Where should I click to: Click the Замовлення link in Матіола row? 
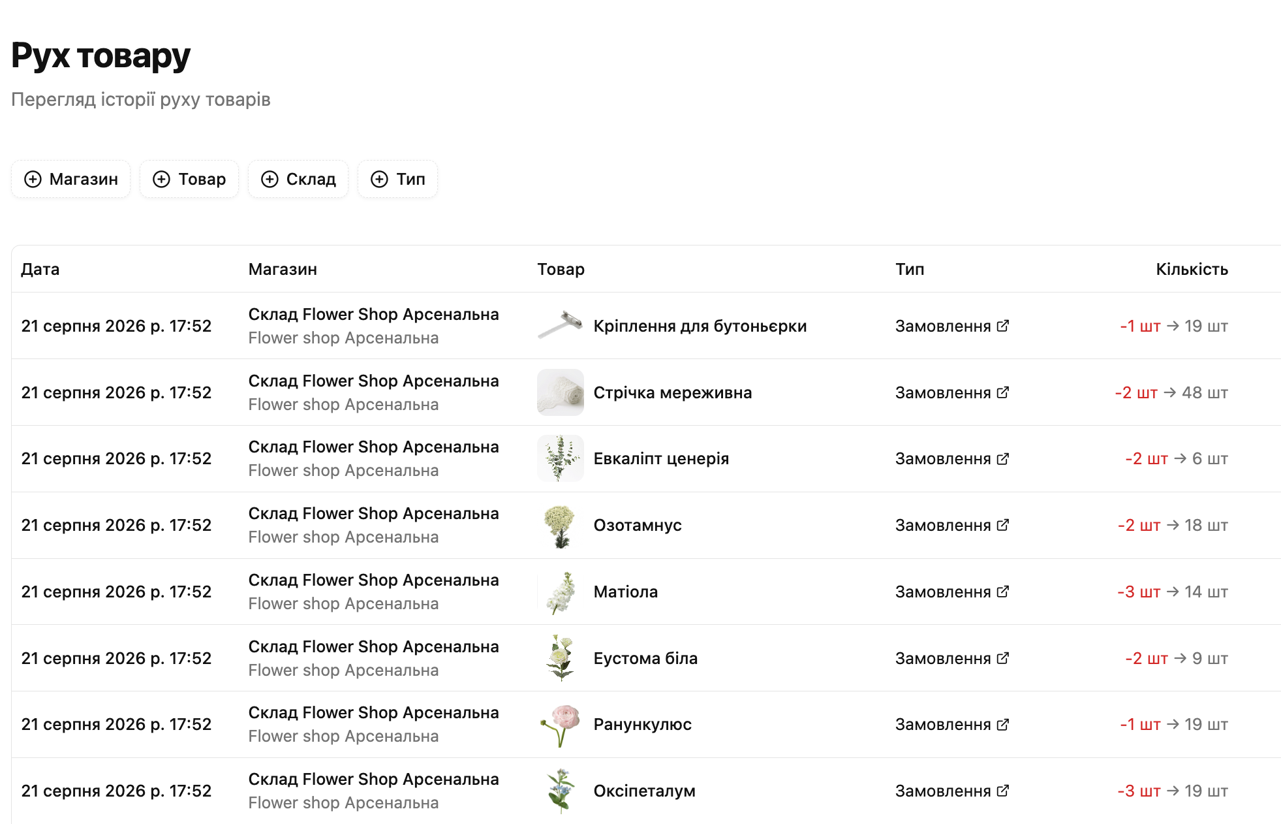click(952, 592)
